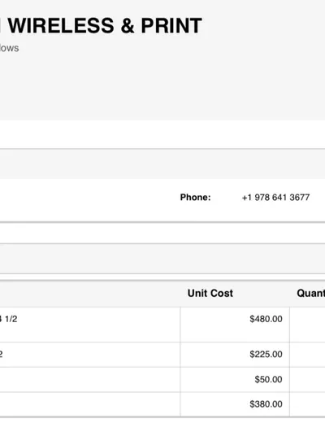Click the '1/2' description text in first row
The image size is (325, 423).
click(x=11, y=319)
